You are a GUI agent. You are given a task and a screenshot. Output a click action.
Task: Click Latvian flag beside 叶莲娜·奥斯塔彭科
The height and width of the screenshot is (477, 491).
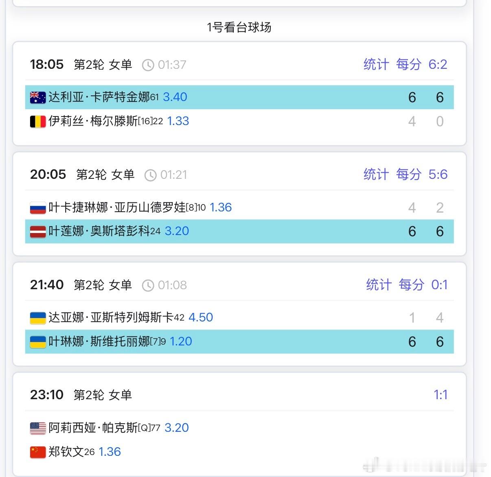click(x=38, y=231)
